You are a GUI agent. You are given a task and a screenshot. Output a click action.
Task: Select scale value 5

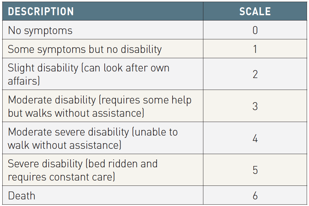(x=255, y=170)
